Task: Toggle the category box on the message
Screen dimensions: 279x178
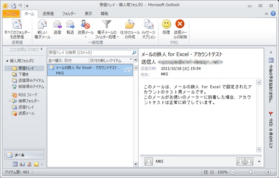Action: tap(125, 70)
